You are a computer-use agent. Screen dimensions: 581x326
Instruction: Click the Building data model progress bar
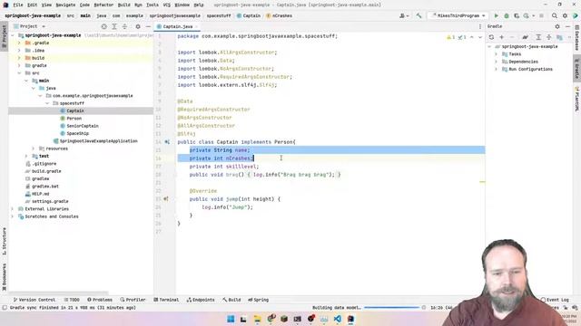391,308
